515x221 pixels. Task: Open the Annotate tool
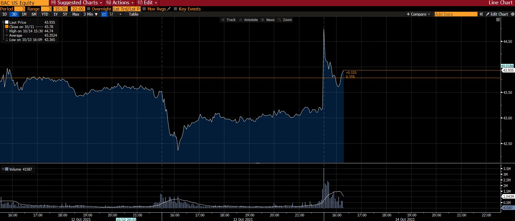(248, 20)
